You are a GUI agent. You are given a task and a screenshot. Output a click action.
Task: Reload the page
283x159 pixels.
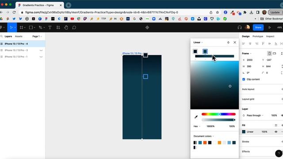click(x=14, y=12)
